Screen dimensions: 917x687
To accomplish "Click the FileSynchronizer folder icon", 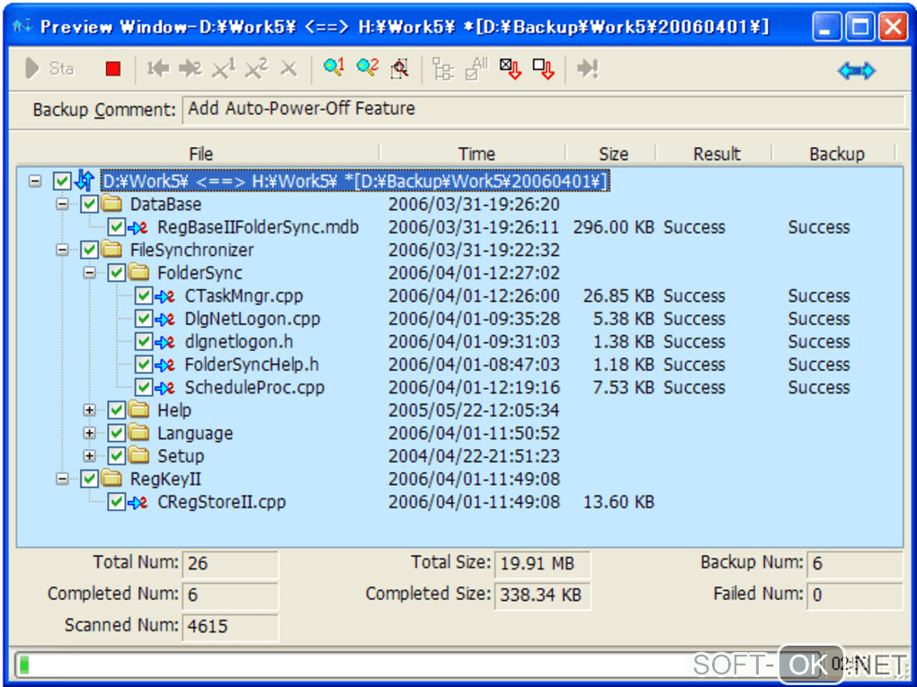I will click(111, 250).
